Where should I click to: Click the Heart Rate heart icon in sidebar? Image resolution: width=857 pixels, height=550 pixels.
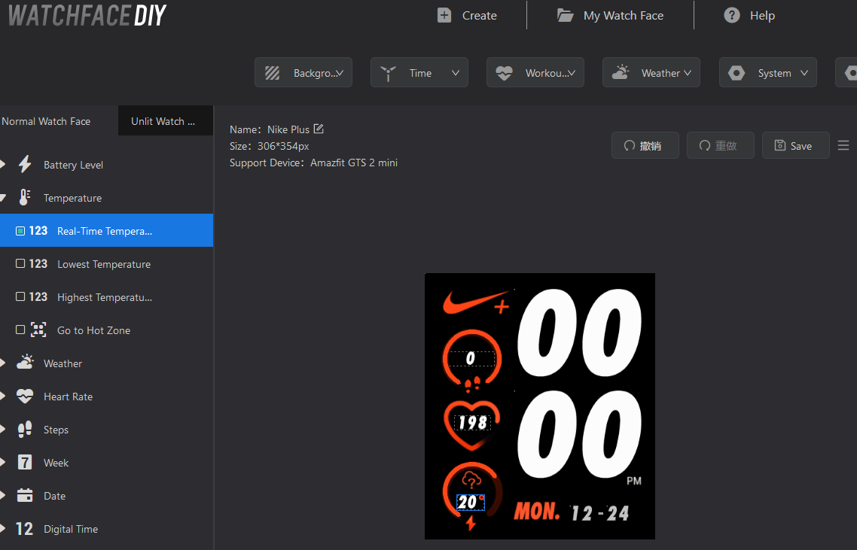pyautogui.click(x=25, y=396)
